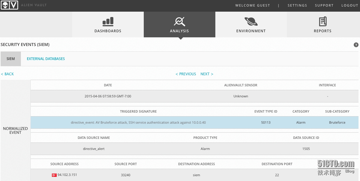Click the Destination Port column header
This screenshot has width=360, height=181.
tap(277, 164)
